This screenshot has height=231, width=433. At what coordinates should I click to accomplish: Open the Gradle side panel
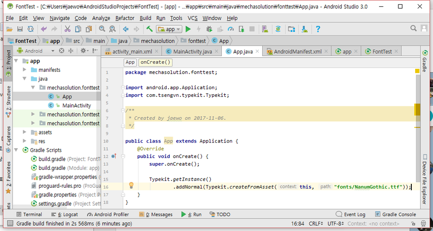(424, 61)
